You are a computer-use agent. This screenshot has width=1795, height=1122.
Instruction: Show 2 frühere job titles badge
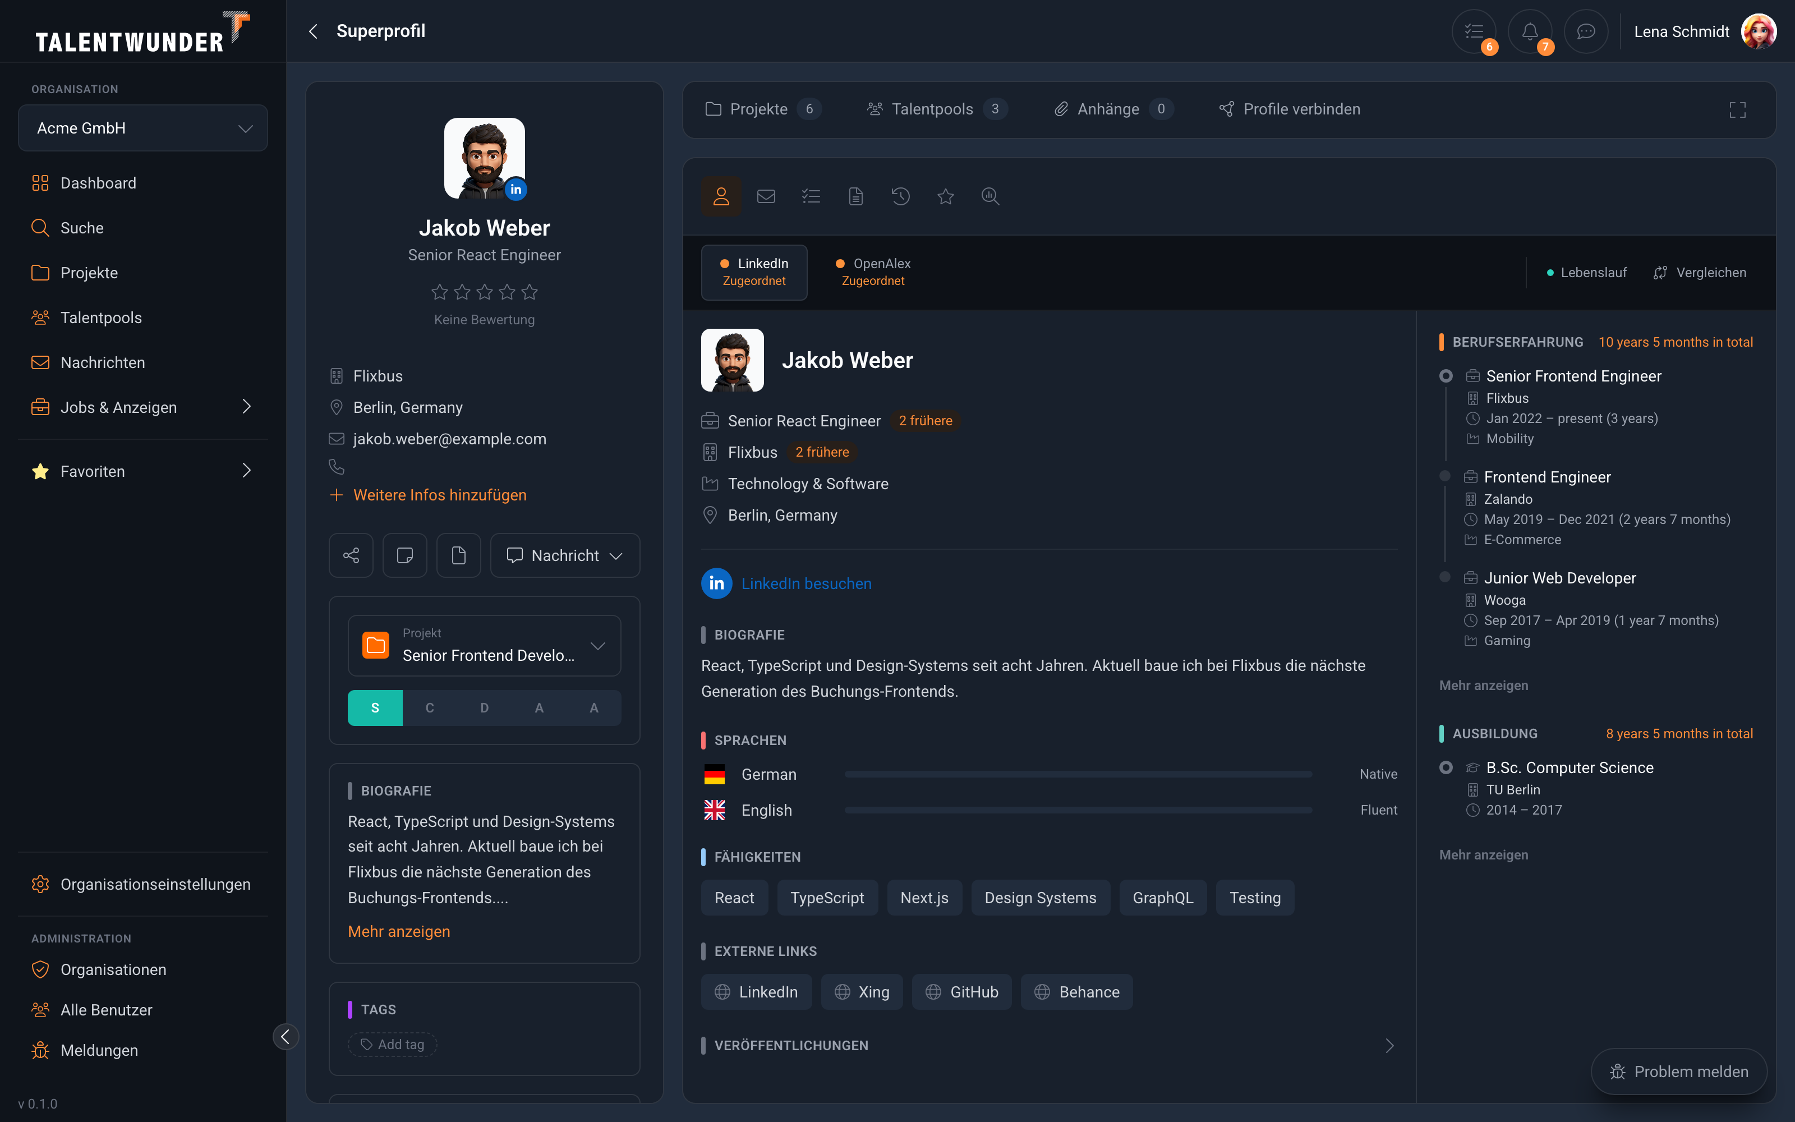(925, 421)
